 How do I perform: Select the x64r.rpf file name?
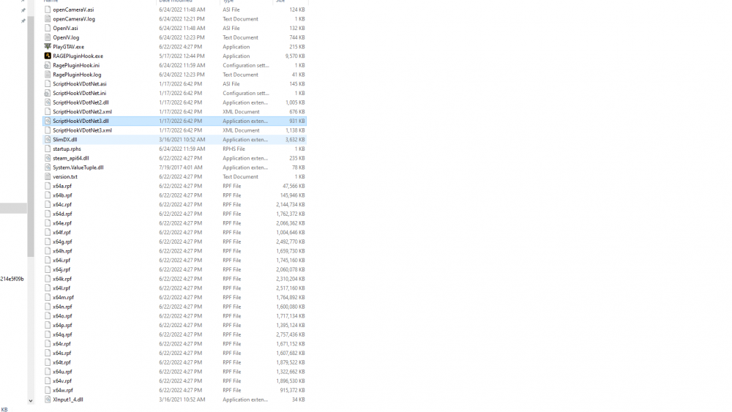tap(61, 344)
